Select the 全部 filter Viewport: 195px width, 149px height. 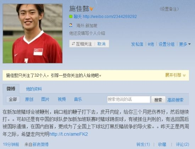[x=13, y=99]
